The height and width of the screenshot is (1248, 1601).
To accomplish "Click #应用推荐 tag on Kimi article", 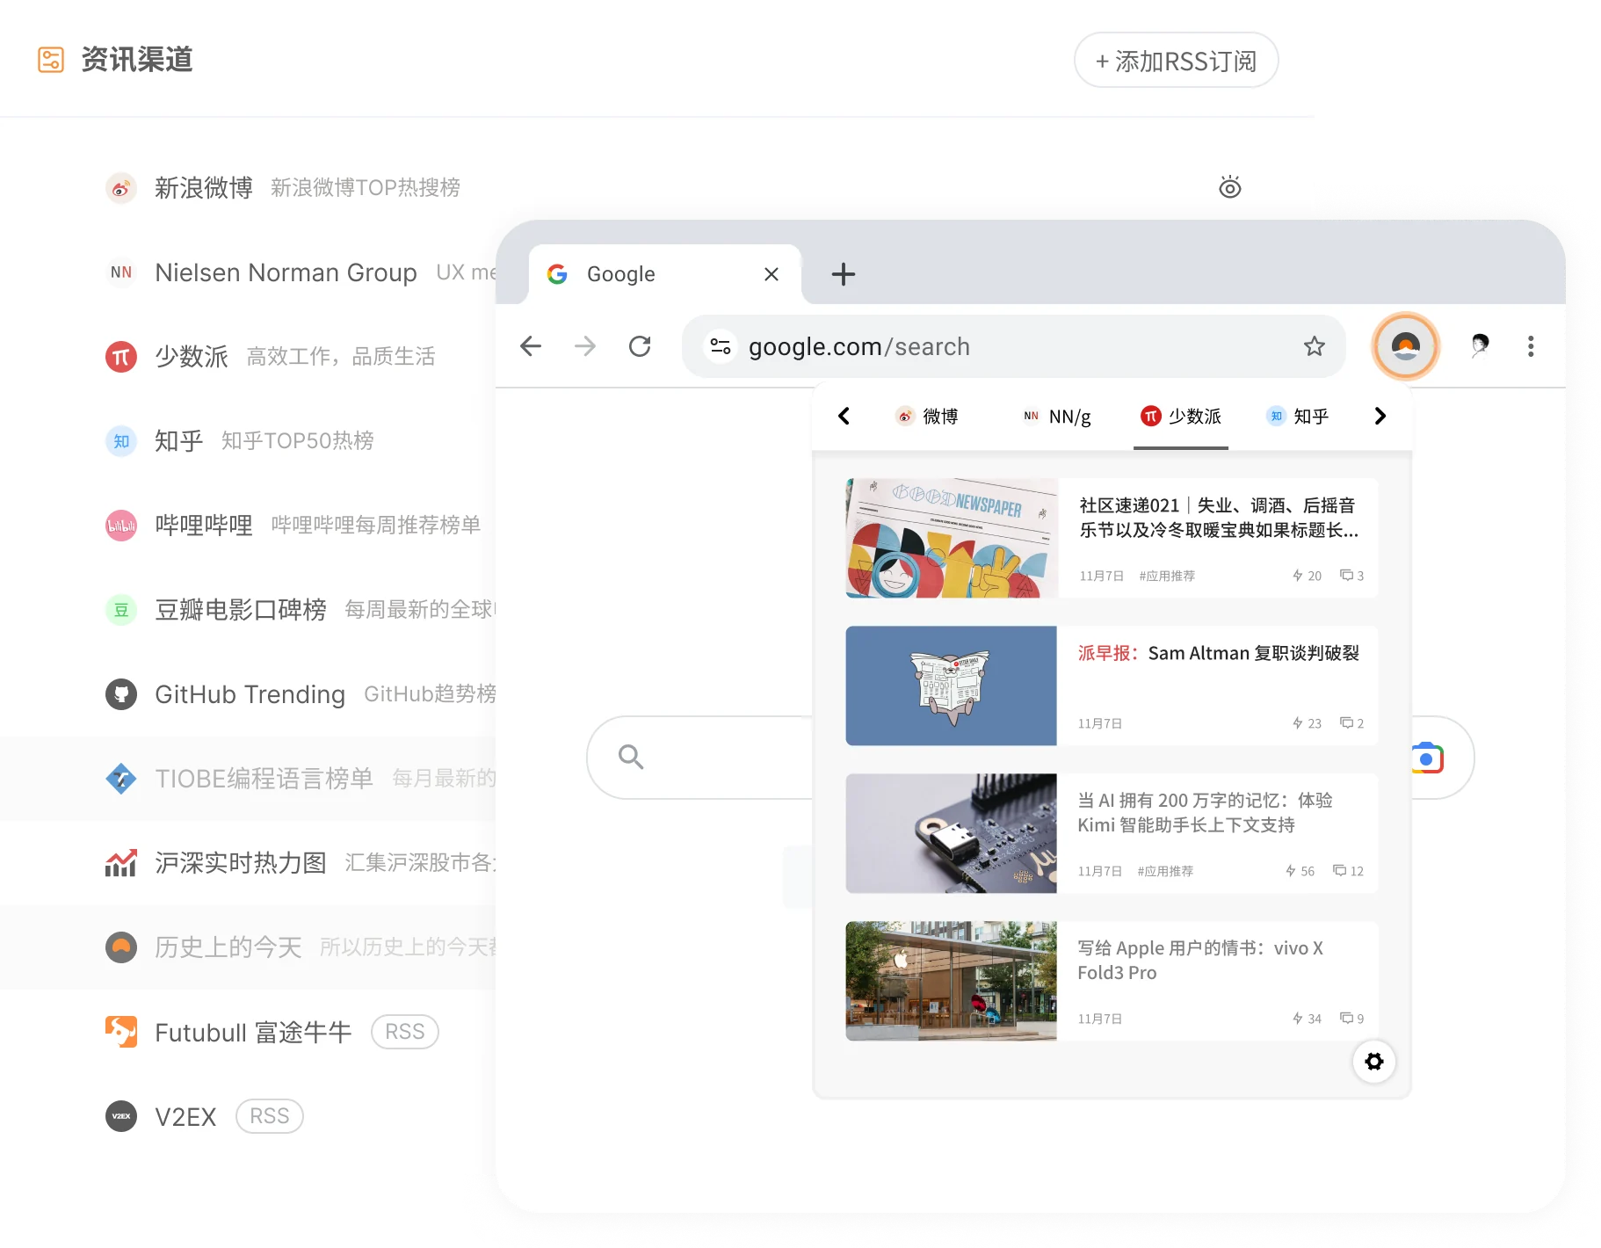I will pyautogui.click(x=1165, y=871).
